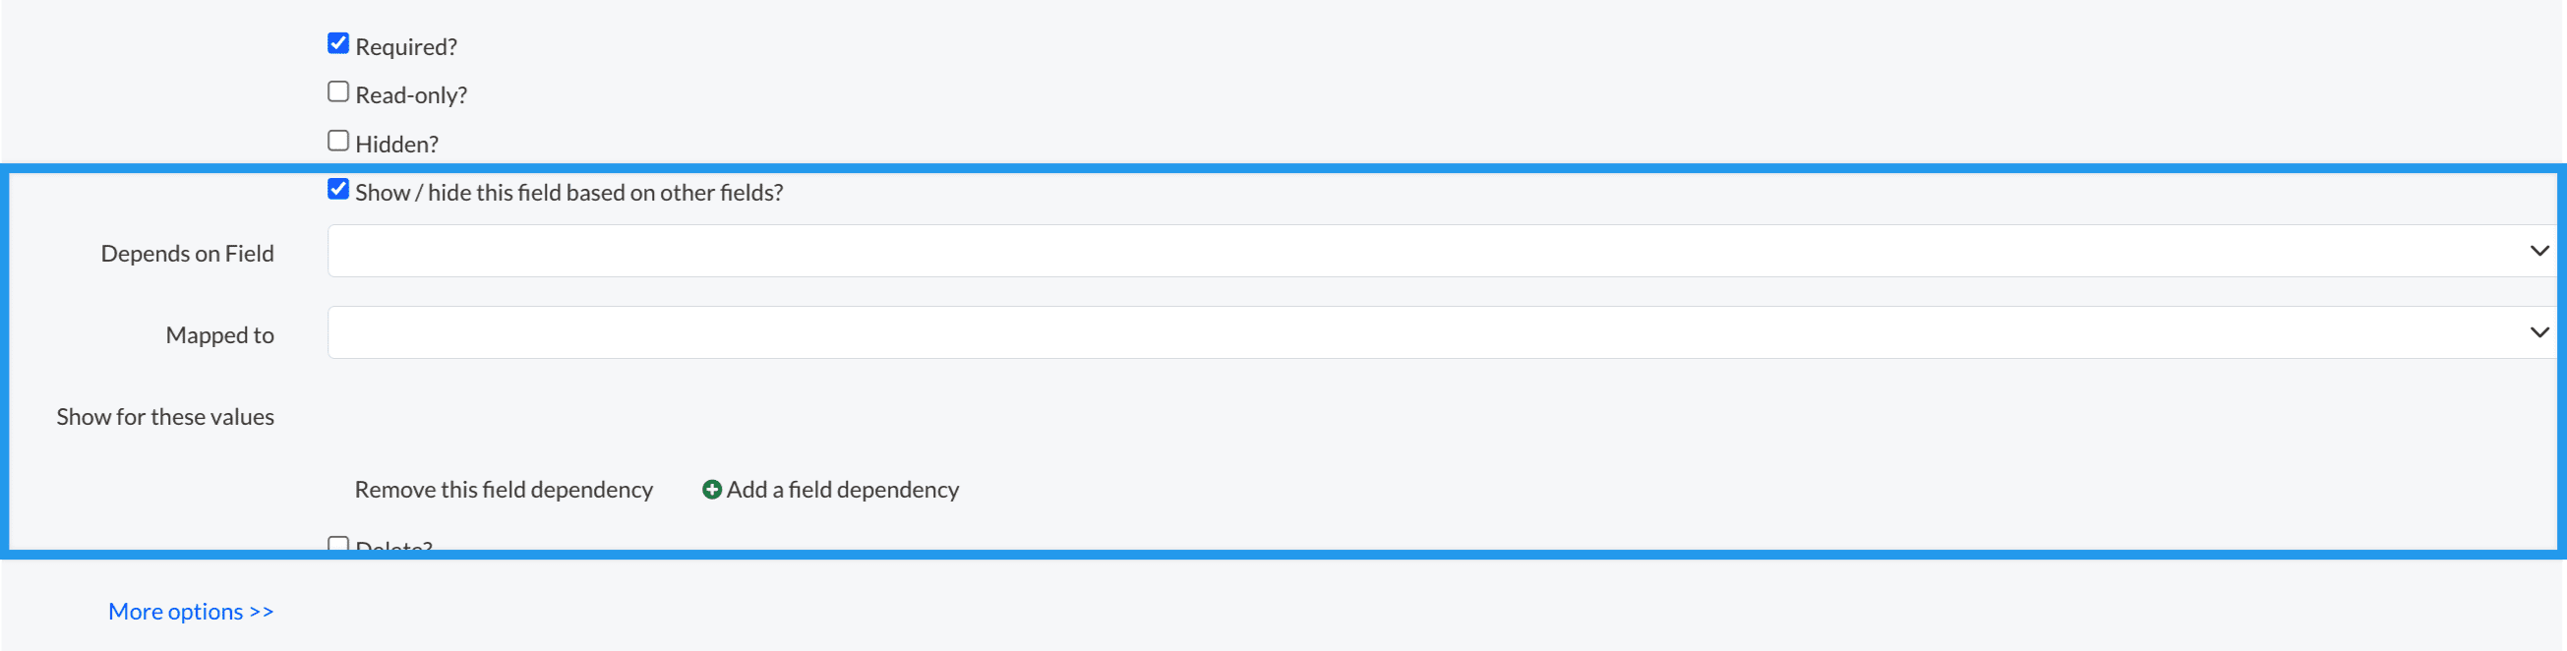2567x651 pixels.
Task: Click the Show for these values label
Action: [165, 417]
